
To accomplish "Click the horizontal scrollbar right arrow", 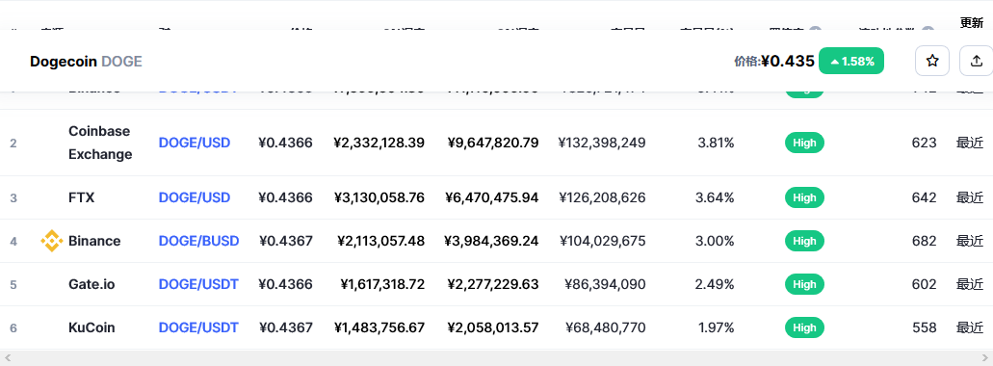I will pyautogui.click(x=984, y=358).
